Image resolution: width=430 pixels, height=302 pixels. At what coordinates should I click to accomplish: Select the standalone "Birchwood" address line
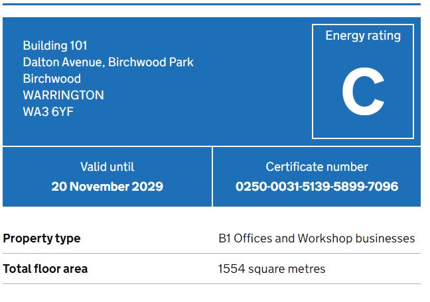pos(52,79)
